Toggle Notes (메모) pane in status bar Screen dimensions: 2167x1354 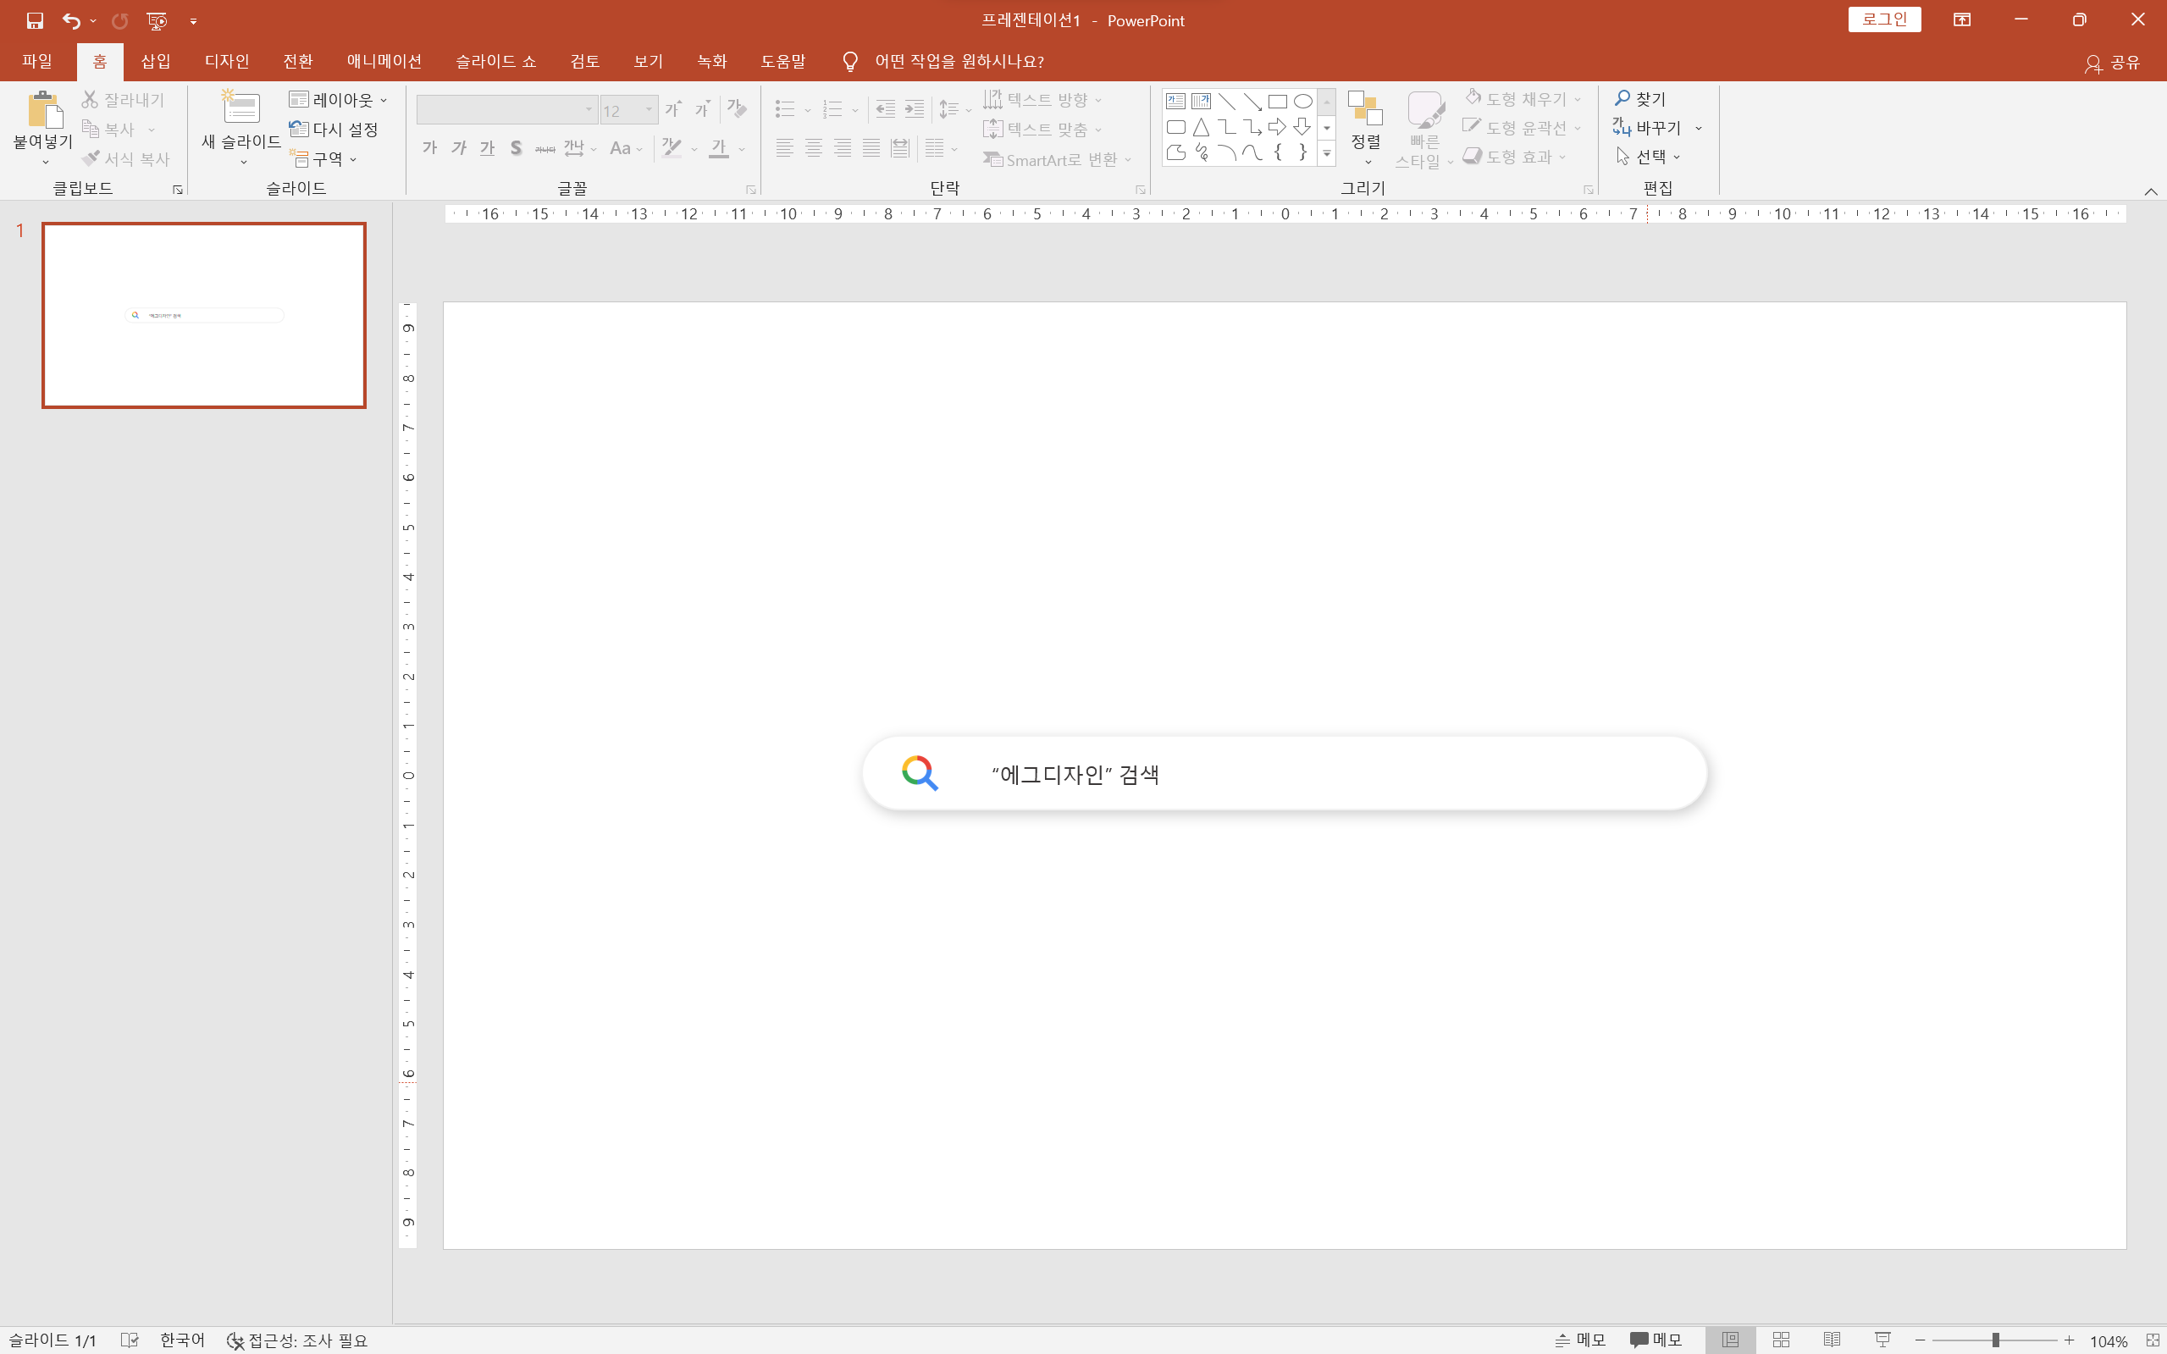click(x=1580, y=1340)
